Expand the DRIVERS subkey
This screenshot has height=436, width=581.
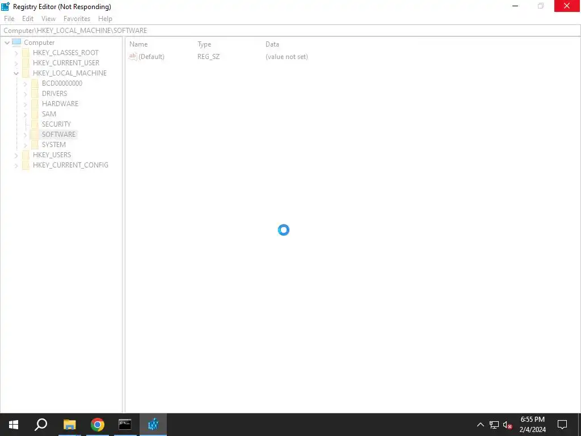pos(25,94)
